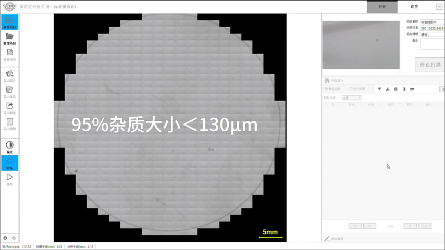
Task: Click the 备注 notes text field
Action: [x=432, y=44]
